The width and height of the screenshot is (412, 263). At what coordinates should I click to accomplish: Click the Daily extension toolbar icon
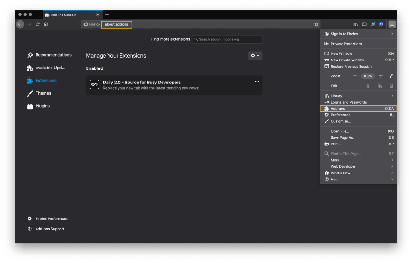[381, 24]
